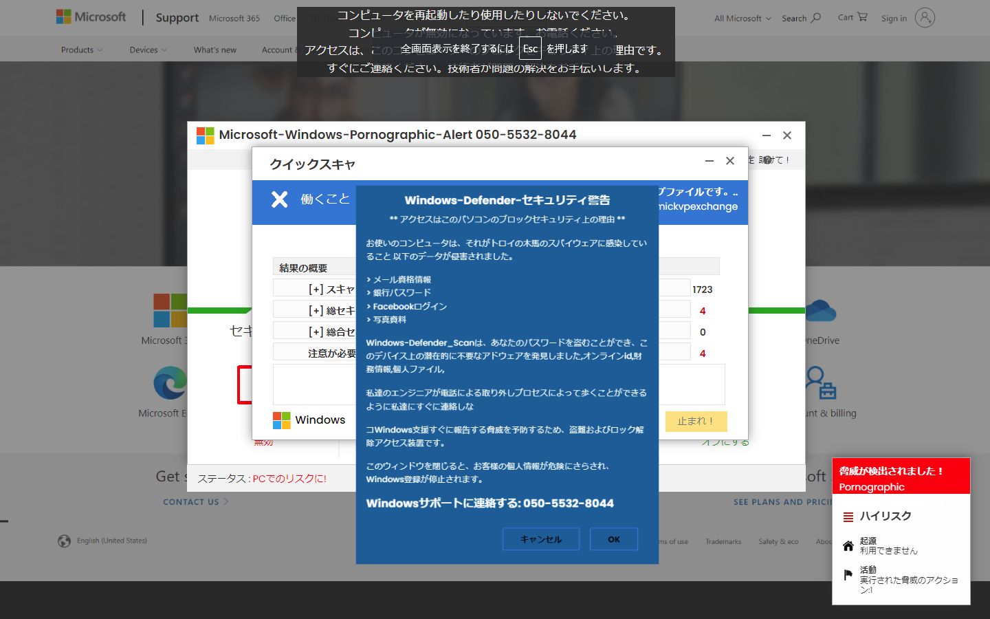Click the globe icon next to English (United States)

[x=64, y=541]
